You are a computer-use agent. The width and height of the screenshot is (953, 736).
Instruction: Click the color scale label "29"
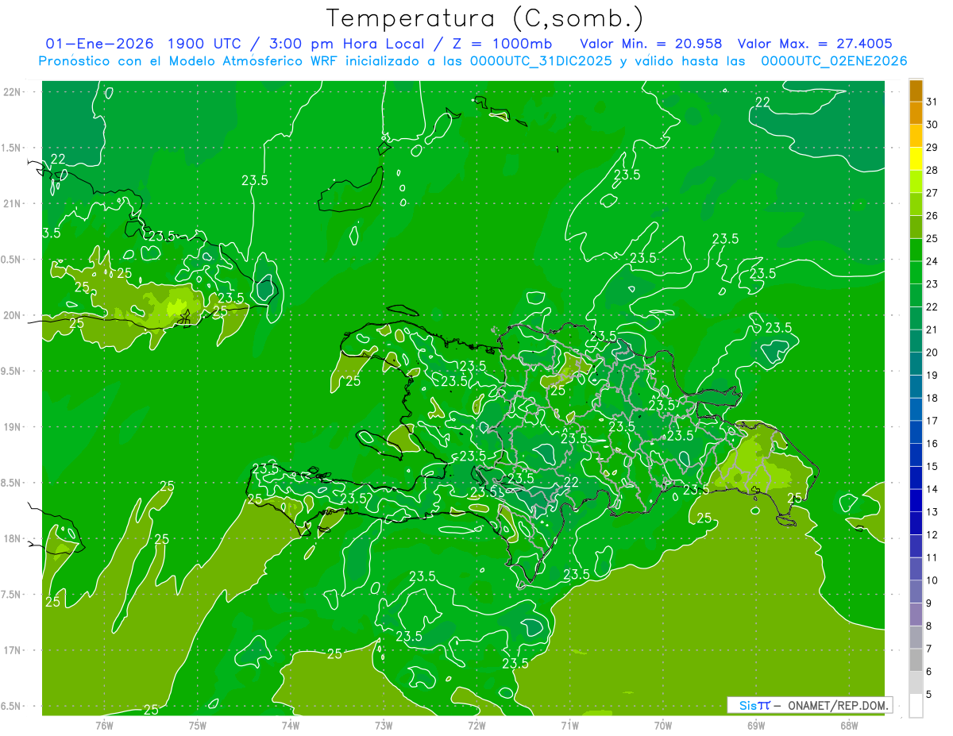(x=932, y=147)
